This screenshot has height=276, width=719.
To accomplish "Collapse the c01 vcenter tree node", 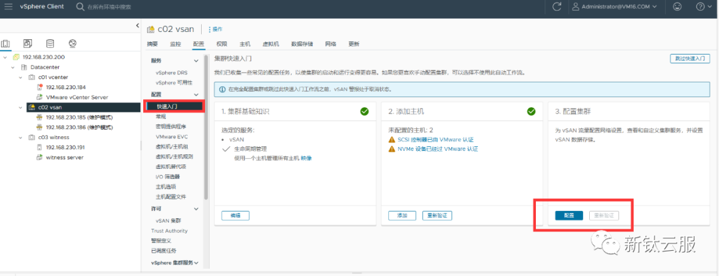I will click(20, 77).
